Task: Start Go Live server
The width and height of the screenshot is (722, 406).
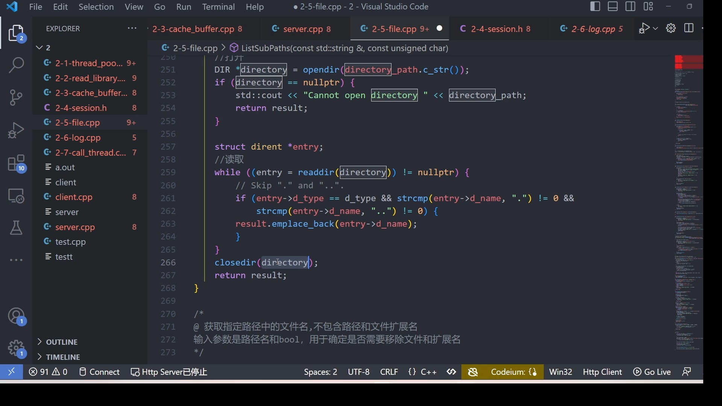Action: coord(652,372)
